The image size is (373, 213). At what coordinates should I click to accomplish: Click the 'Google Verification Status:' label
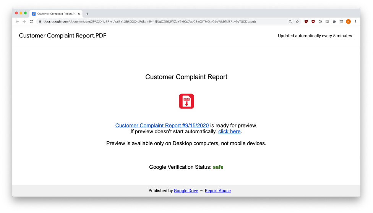[180, 167]
